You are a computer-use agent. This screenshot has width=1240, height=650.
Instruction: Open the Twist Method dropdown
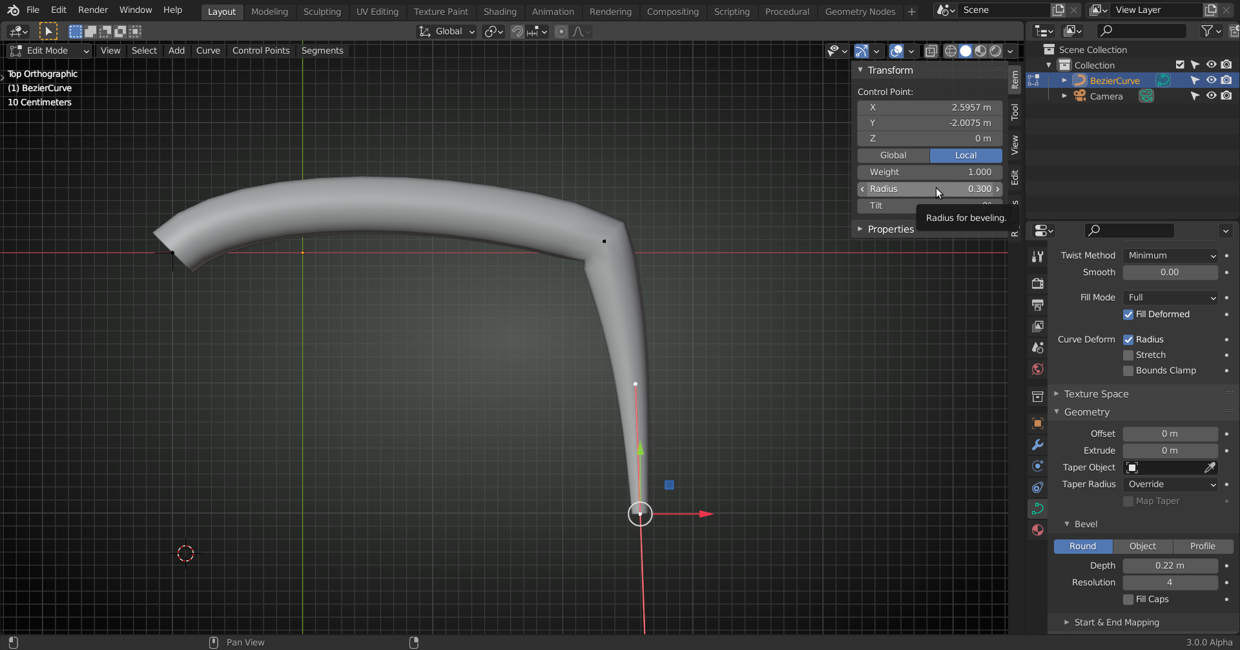coord(1170,256)
